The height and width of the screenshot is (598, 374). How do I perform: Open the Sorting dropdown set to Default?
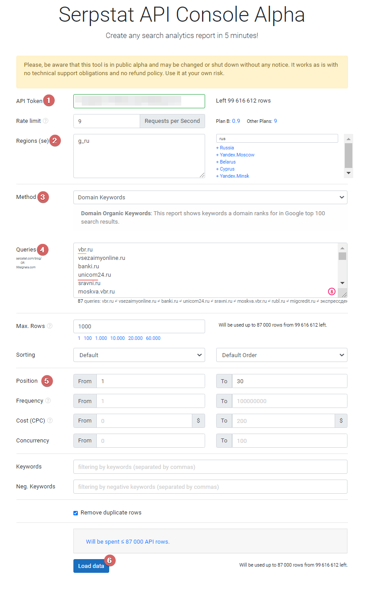(x=139, y=355)
